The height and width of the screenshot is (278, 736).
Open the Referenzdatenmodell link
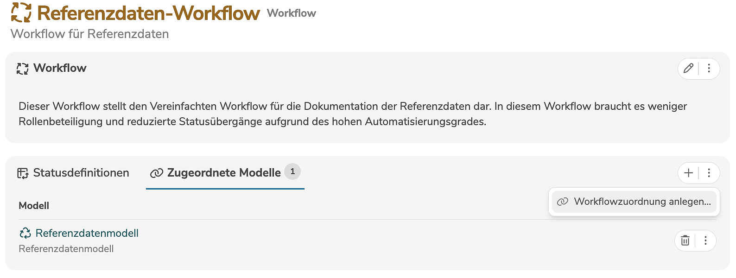click(x=88, y=233)
